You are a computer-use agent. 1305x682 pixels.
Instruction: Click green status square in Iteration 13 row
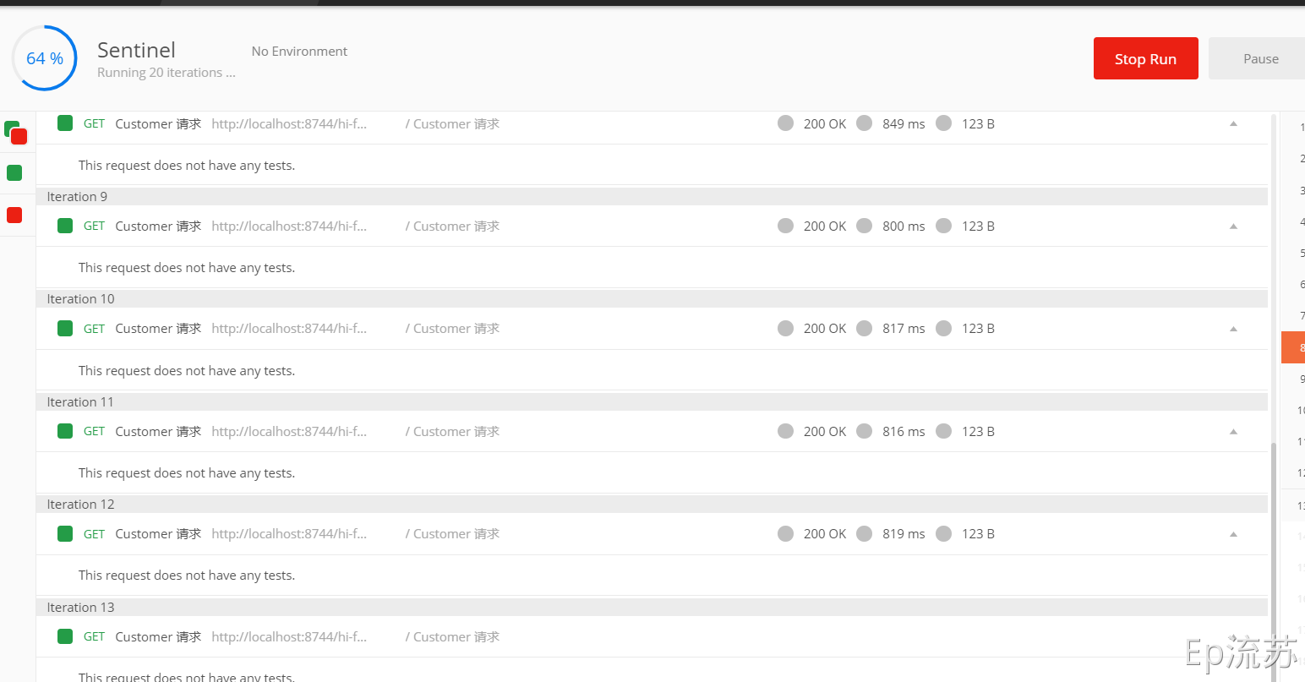click(x=65, y=636)
